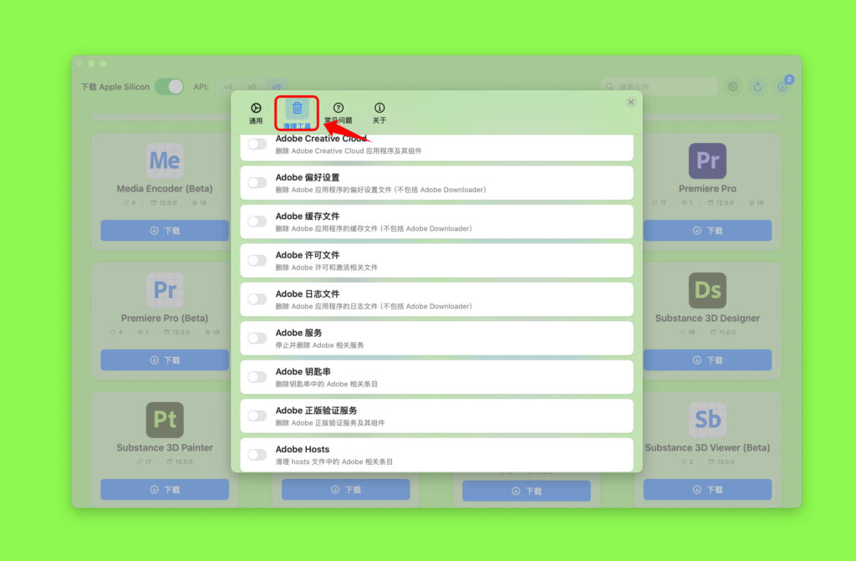Click the user icon with notification badge

coord(783,86)
